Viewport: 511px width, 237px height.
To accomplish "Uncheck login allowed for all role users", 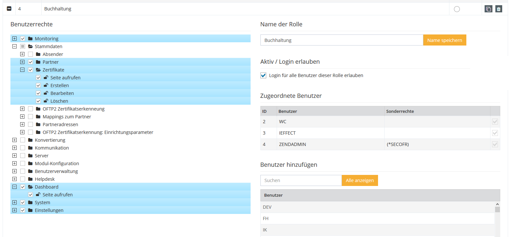I will click(x=263, y=75).
